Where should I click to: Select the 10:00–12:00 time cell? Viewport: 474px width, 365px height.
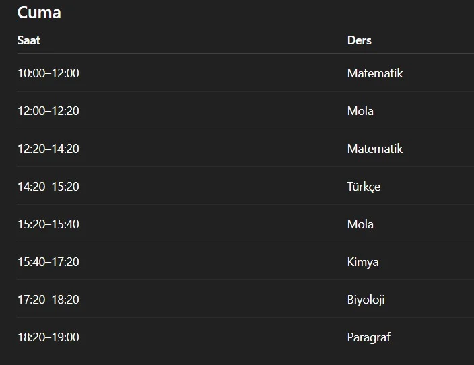pyautogui.click(x=48, y=73)
